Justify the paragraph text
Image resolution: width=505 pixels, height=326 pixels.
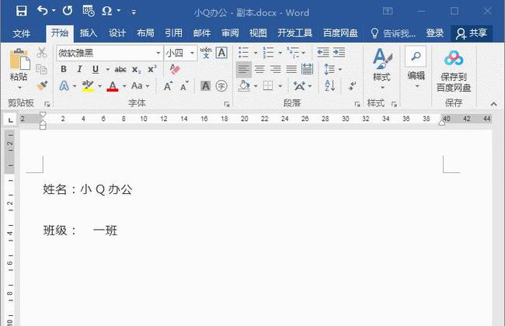coord(291,69)
